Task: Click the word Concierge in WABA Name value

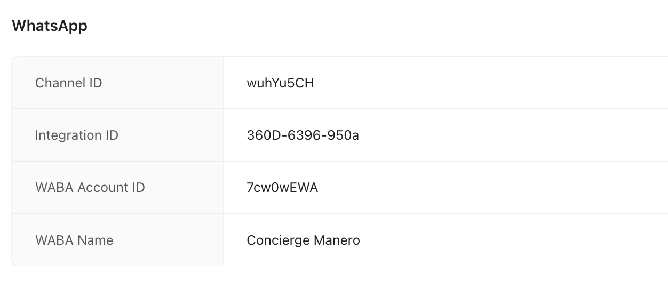Action: click(x=278, y=240)
